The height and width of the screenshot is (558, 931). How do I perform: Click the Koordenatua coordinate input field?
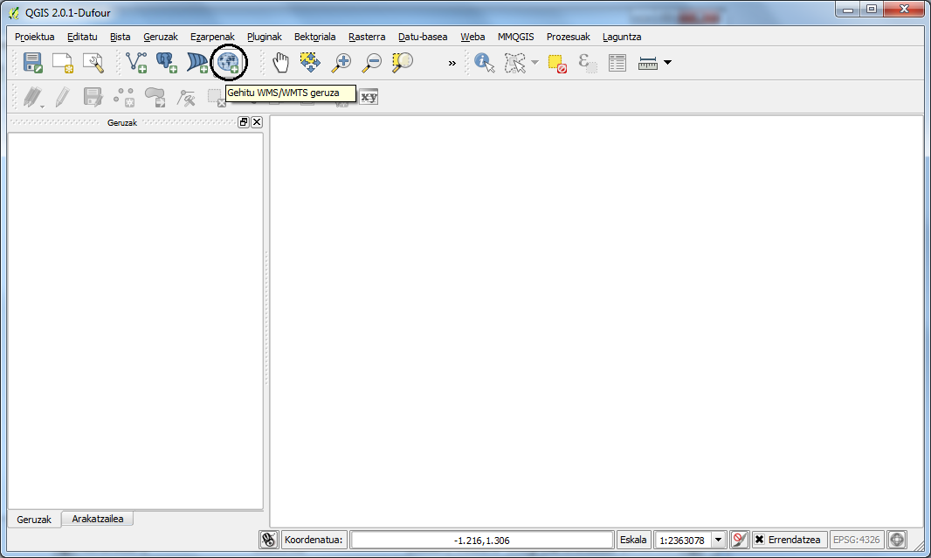[x=482, y=540]
